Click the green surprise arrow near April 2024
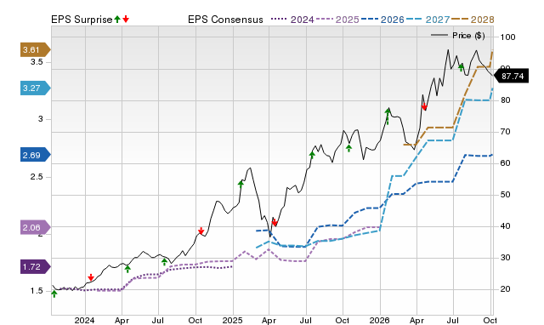Viewport: 544px width, 325px height. click(127, 269)
